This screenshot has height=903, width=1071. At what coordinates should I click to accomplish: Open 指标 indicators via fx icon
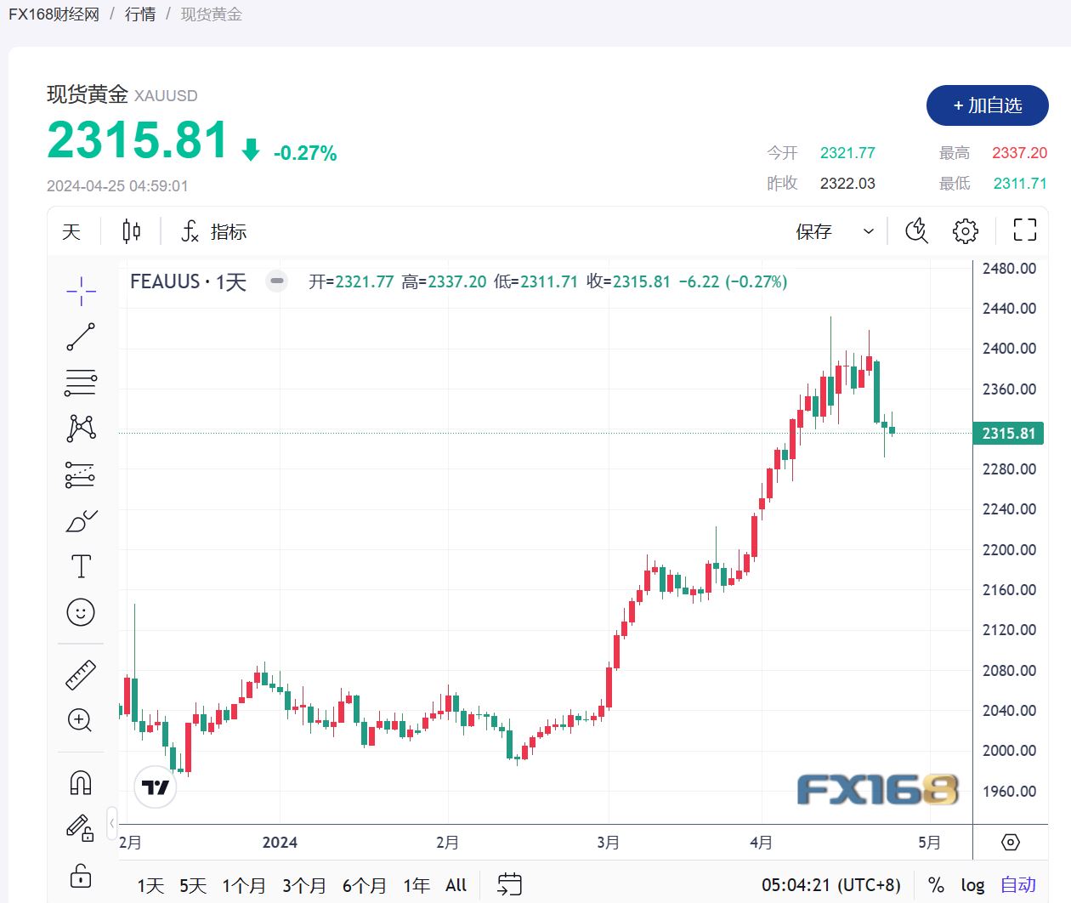pos(213,230)
